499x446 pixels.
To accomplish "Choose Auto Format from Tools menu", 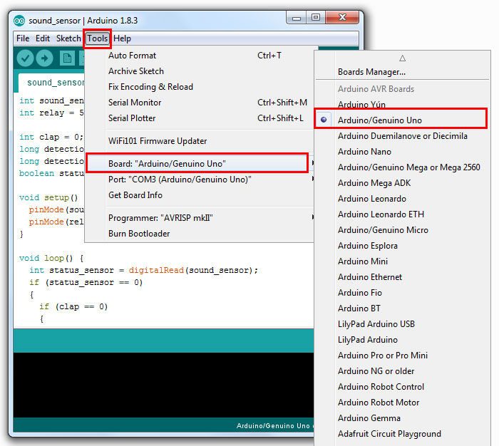I will (x=200, y=56).
